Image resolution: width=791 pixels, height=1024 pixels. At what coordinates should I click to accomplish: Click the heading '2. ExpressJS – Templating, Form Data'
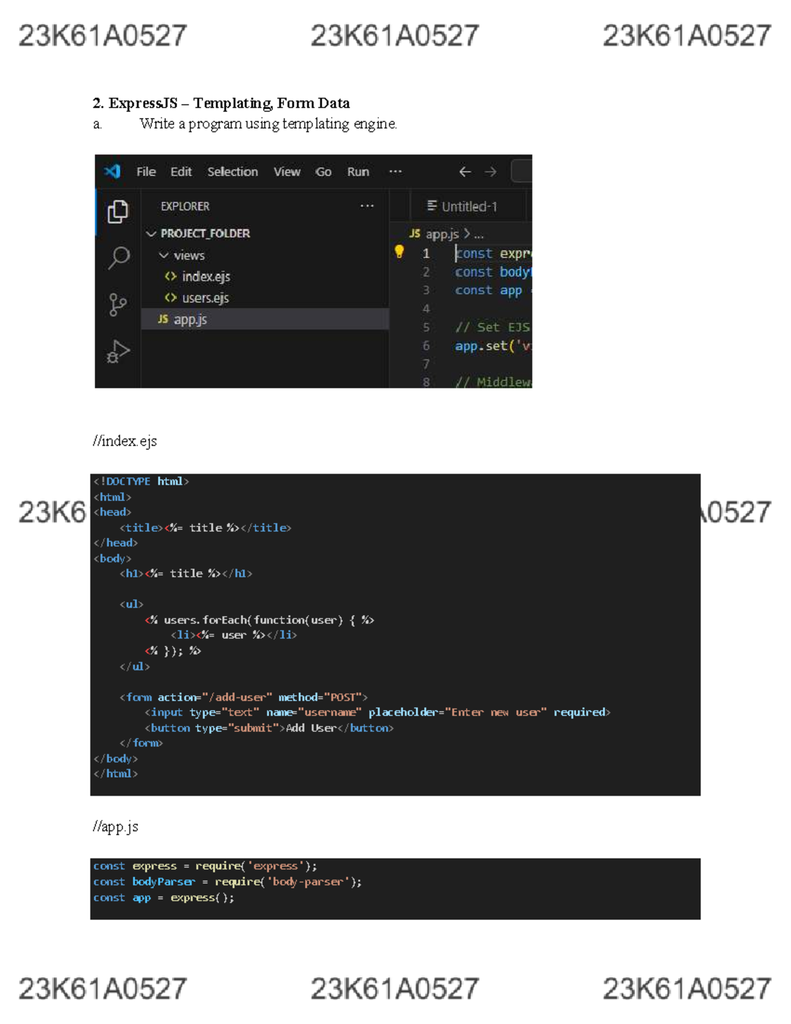point(221,103)
